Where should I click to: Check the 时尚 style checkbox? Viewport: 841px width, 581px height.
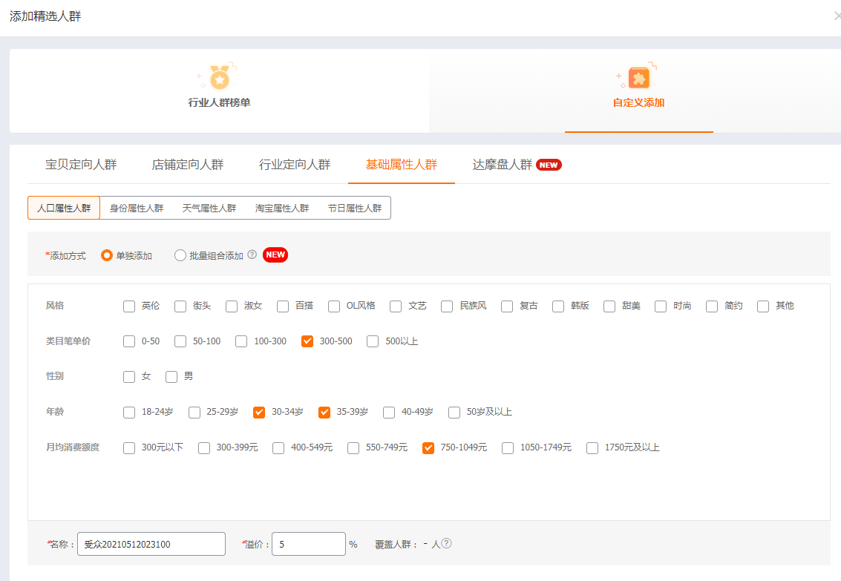point(660,306)
